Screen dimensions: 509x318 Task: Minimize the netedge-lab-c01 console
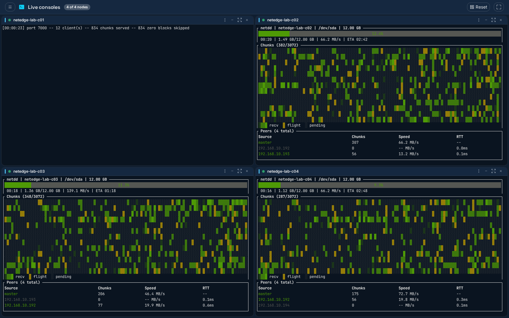pyautogui.click(x=232, y=20)
